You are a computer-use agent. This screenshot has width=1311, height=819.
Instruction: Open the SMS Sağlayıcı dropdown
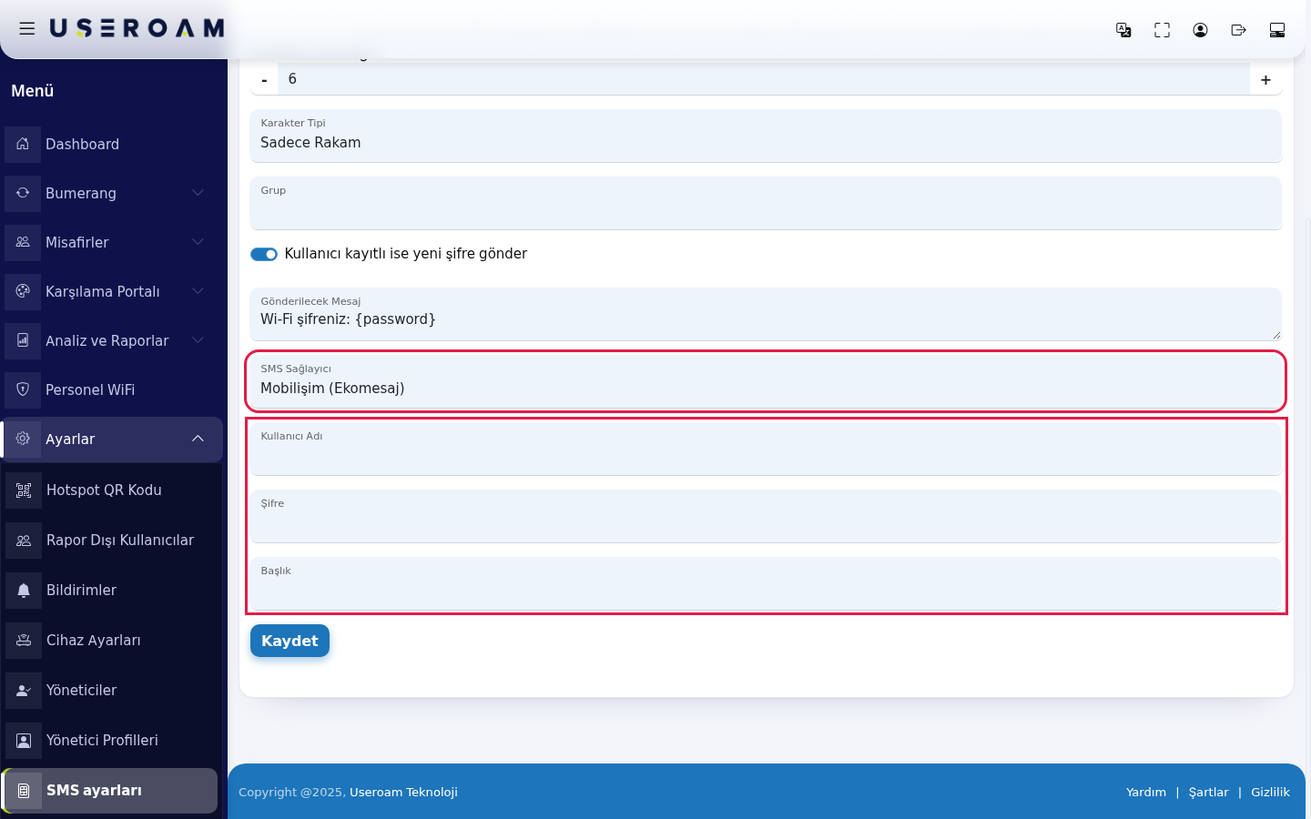click(x=766, y=381)
